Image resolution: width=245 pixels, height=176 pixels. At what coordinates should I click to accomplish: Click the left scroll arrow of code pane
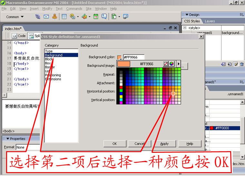coord(5,95)
